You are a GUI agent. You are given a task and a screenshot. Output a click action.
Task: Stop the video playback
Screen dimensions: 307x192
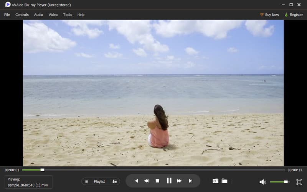157,181
